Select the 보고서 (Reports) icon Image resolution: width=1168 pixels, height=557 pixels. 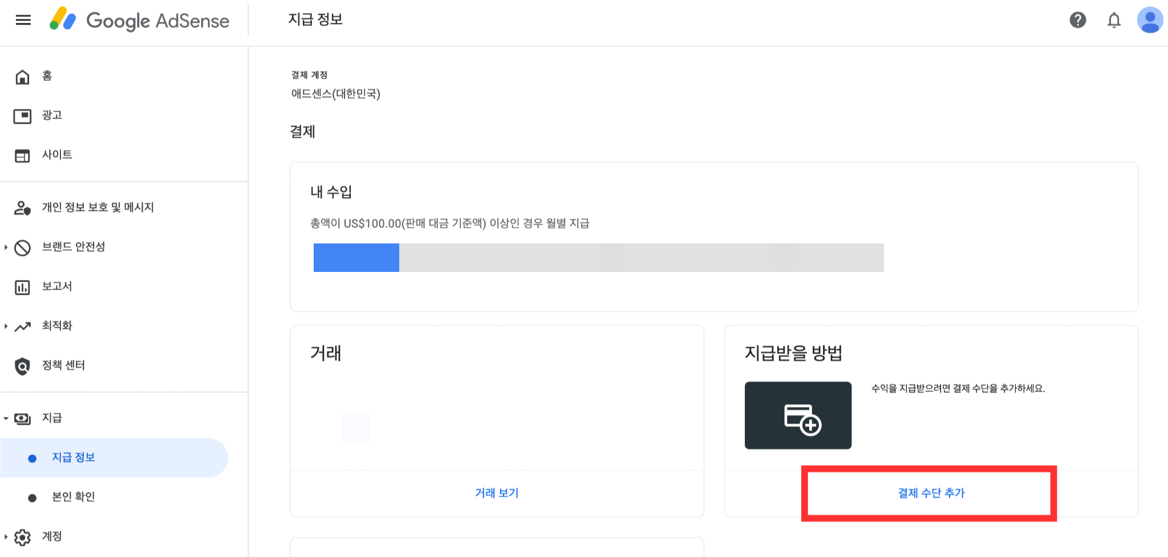coord(22,286)
